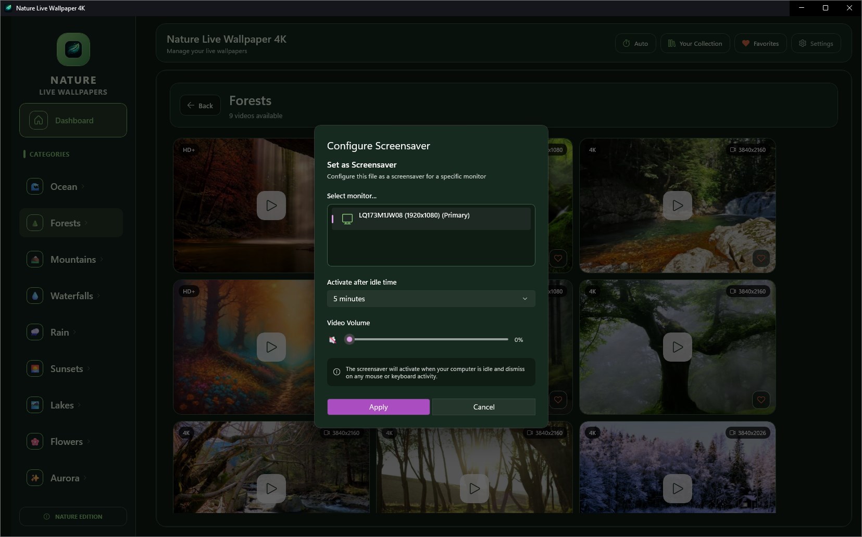Expand the Ocean category chevron
Viewport: 862px width, 537px height.
(x=83, y=187)
